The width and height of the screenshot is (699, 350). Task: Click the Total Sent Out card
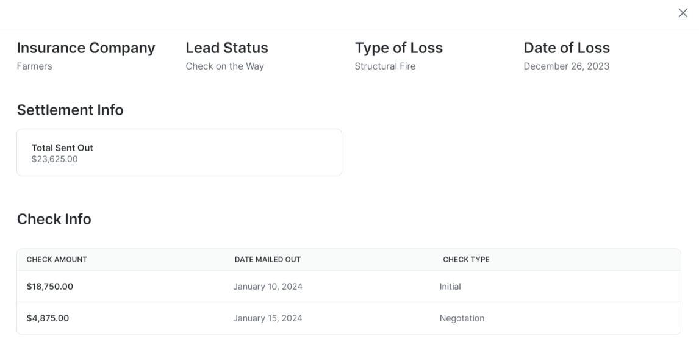tap(179, 152)
